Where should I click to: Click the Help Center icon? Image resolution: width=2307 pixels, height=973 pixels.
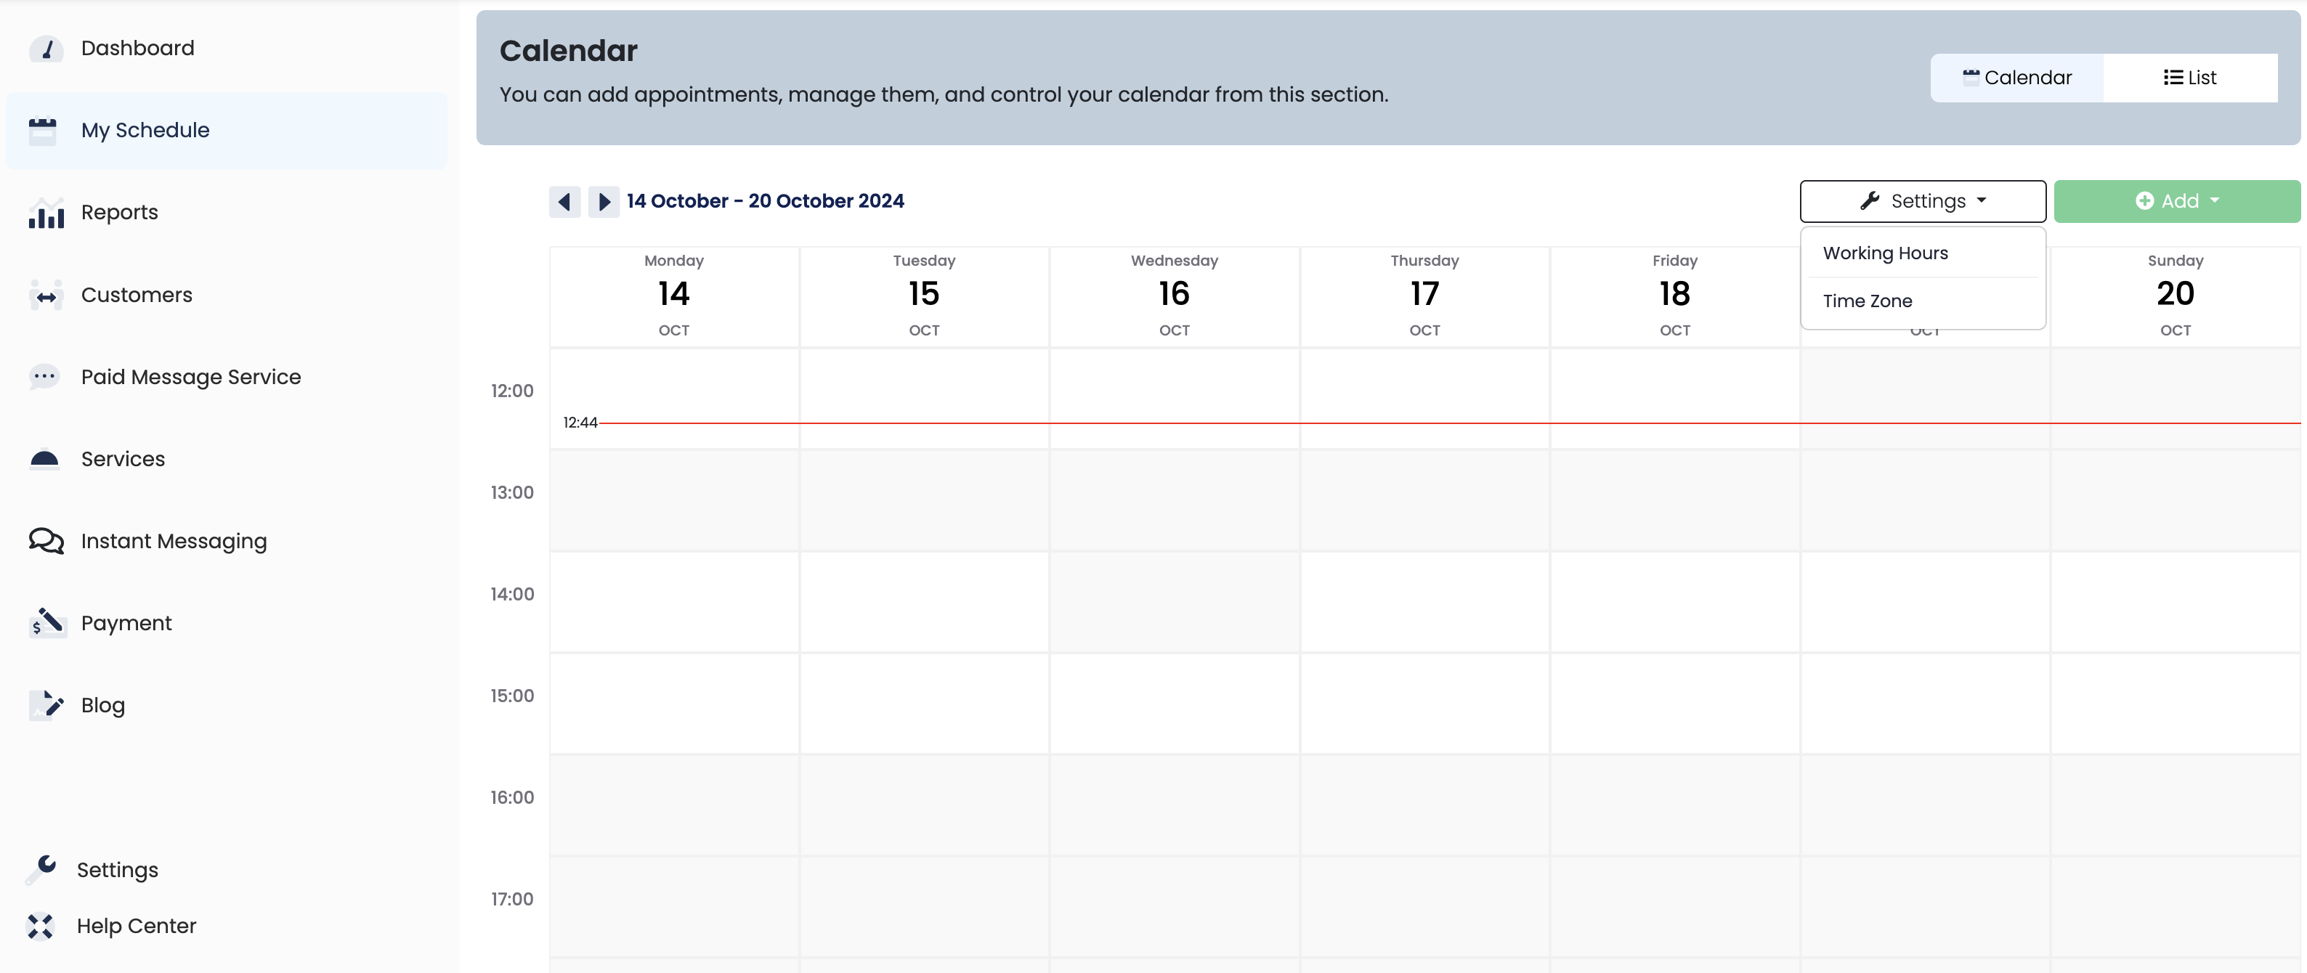coord(40,926)
